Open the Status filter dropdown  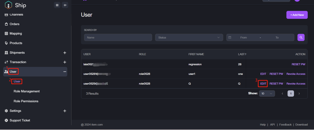[x=189, y=37]
